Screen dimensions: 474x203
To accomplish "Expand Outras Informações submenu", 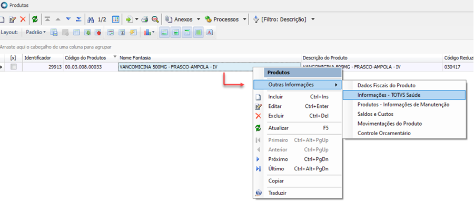I will click(x=298, y=85).
